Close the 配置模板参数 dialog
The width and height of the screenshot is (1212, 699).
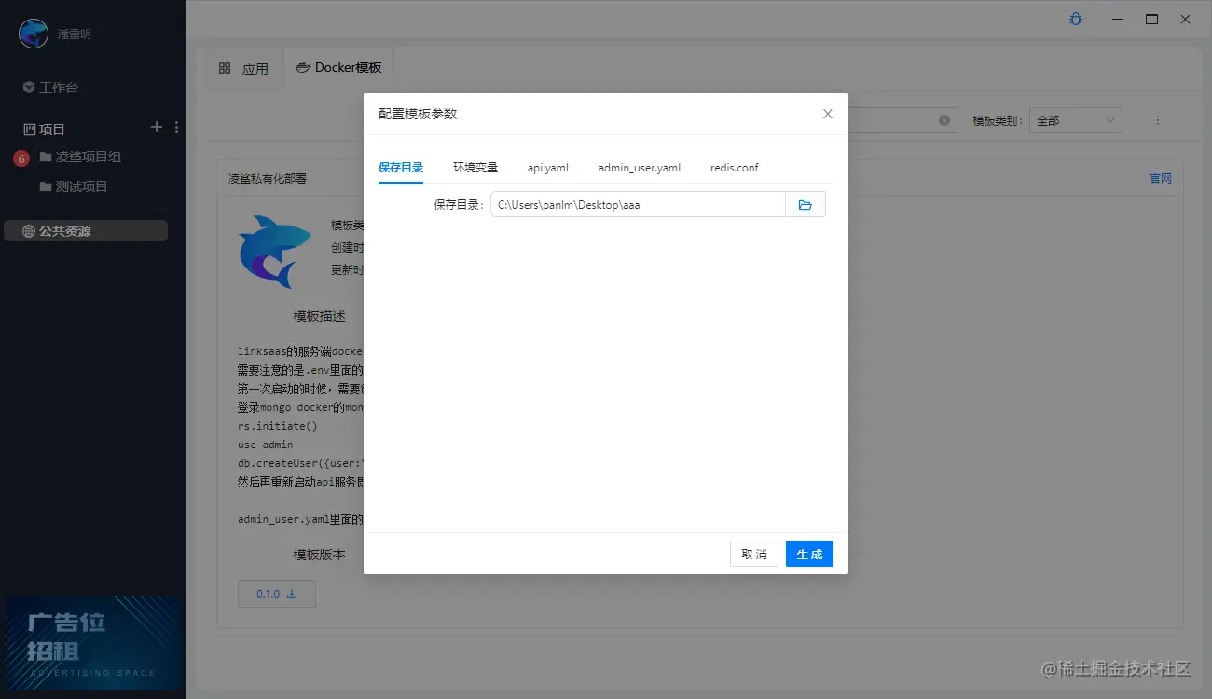827,114
